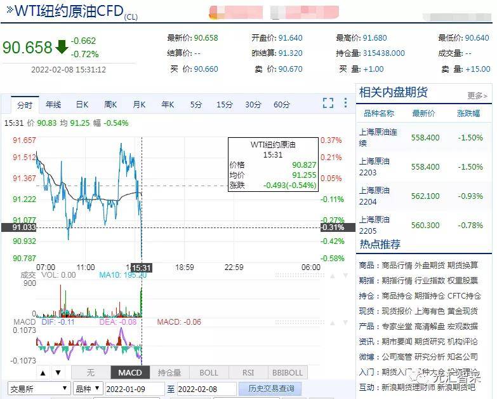The width and height of the screenshot is (497, 399).
Task: Open the 权重股票 link
Action: pyautogui.click(x=463, y=280)
